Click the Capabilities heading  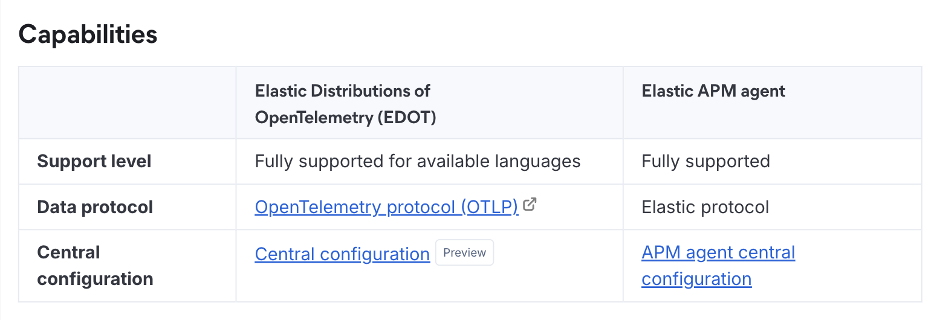[88, 34]
